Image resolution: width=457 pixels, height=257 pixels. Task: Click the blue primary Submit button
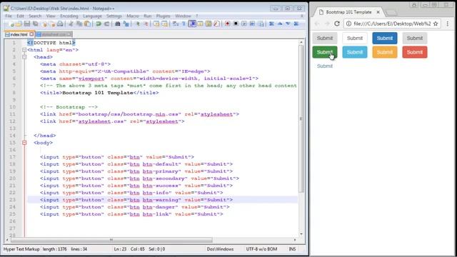click(385, 38)
